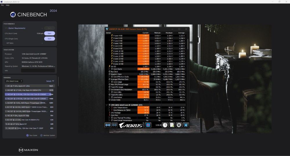Image resolution: width=290 pixels, height=156 pixels.
Task: Expand the Core Effective Clocks row
Action: coord(109,77)
